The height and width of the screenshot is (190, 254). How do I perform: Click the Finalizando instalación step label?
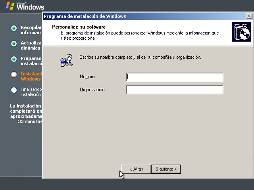pos(31,92)
